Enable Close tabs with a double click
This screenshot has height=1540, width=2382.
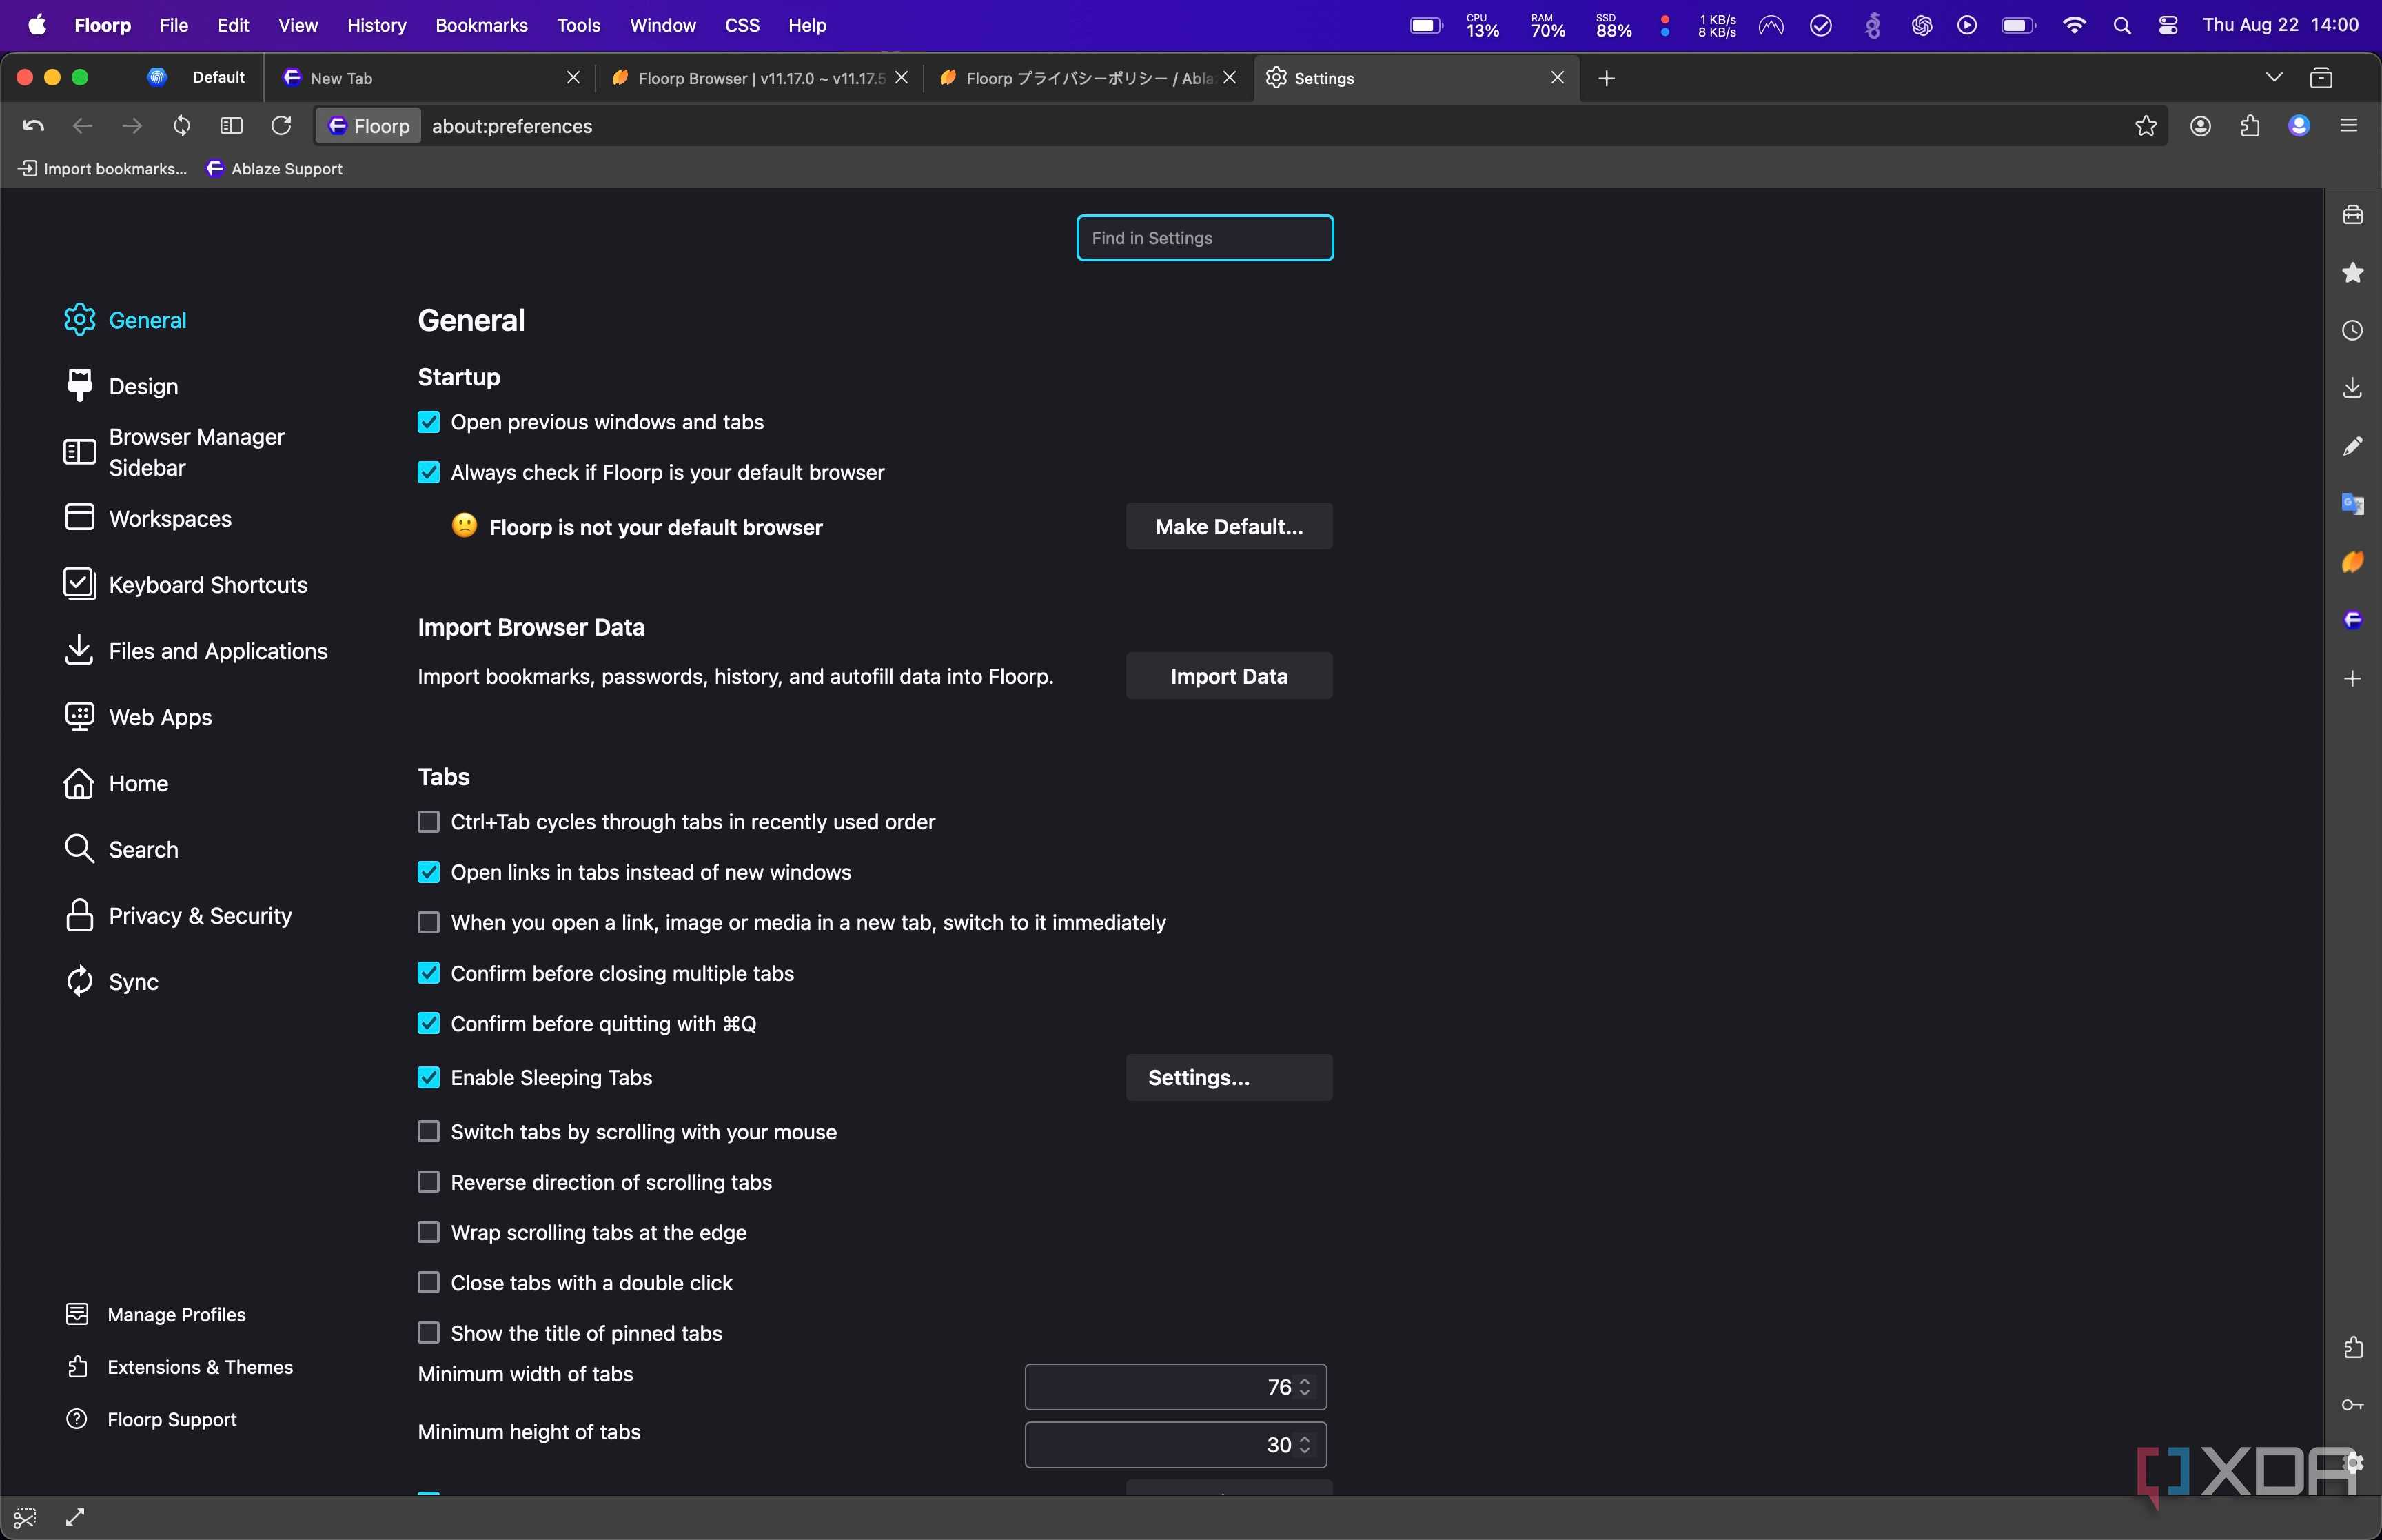click(x=429, y=1282)
